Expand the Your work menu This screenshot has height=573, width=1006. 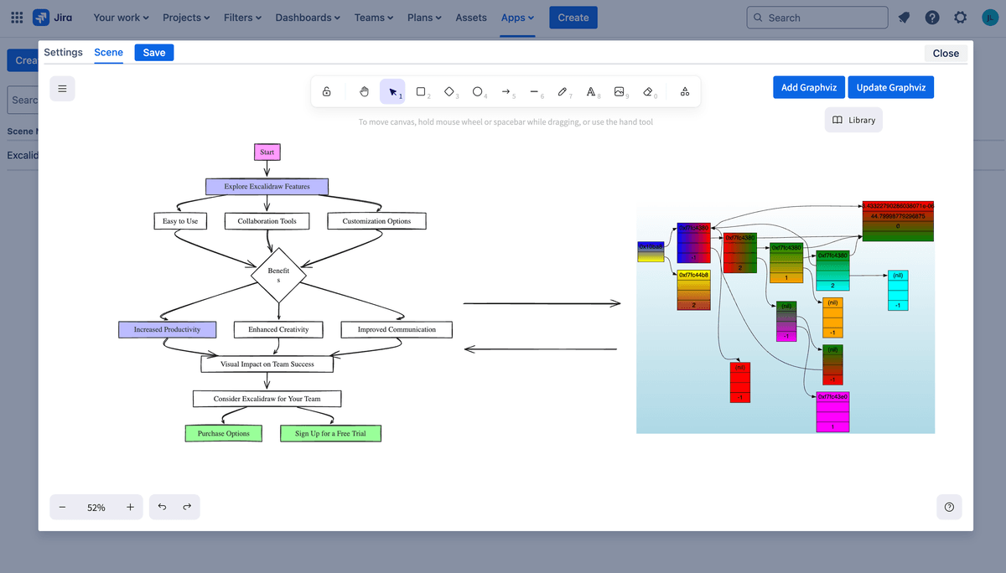121,18
